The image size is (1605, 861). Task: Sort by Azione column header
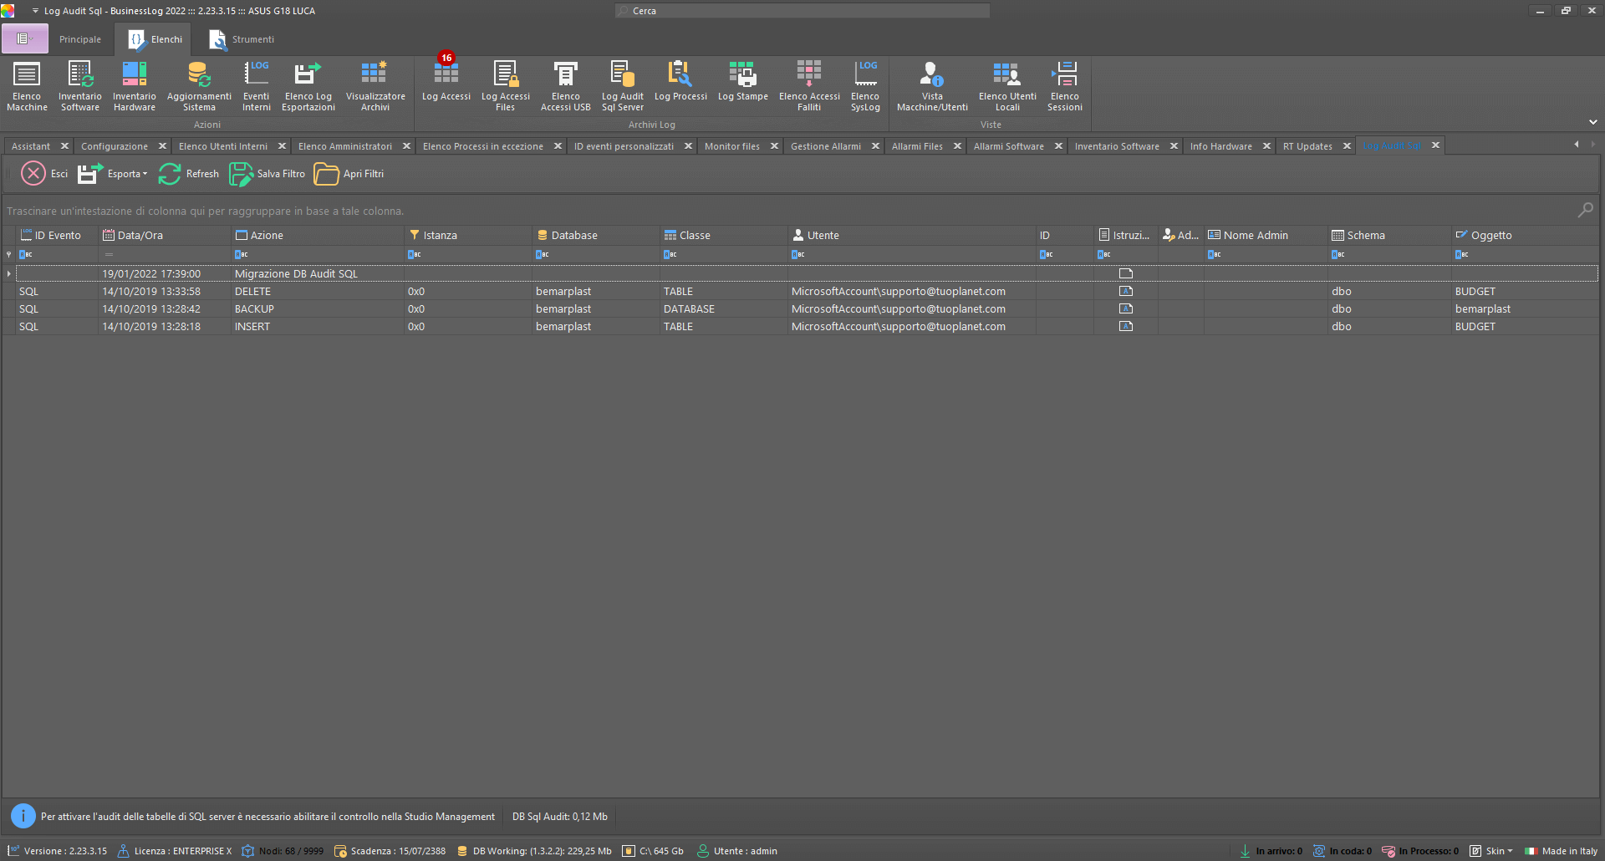tap(318, 236)
